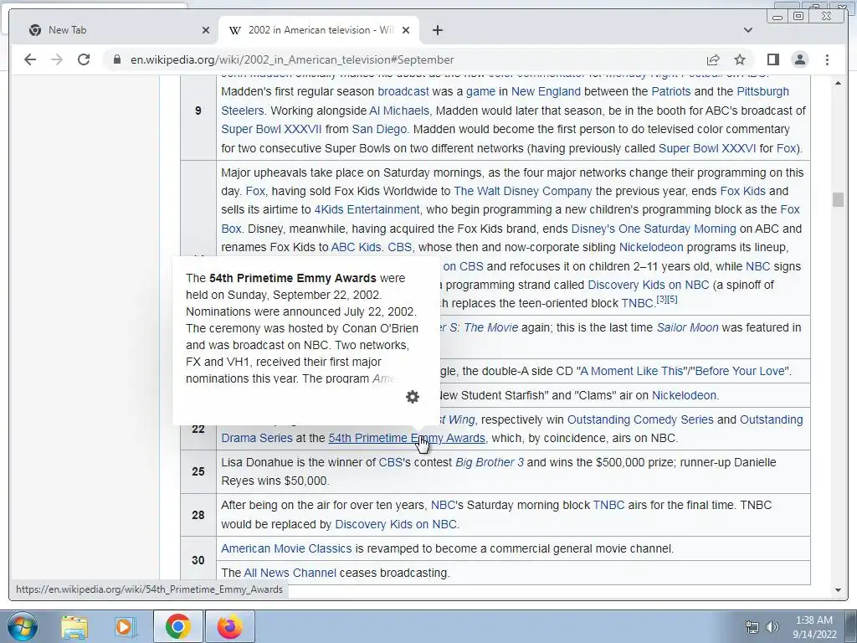Open Chrome three-dot menu
This screenshot has width=857, height=643.
pos(827,59)
